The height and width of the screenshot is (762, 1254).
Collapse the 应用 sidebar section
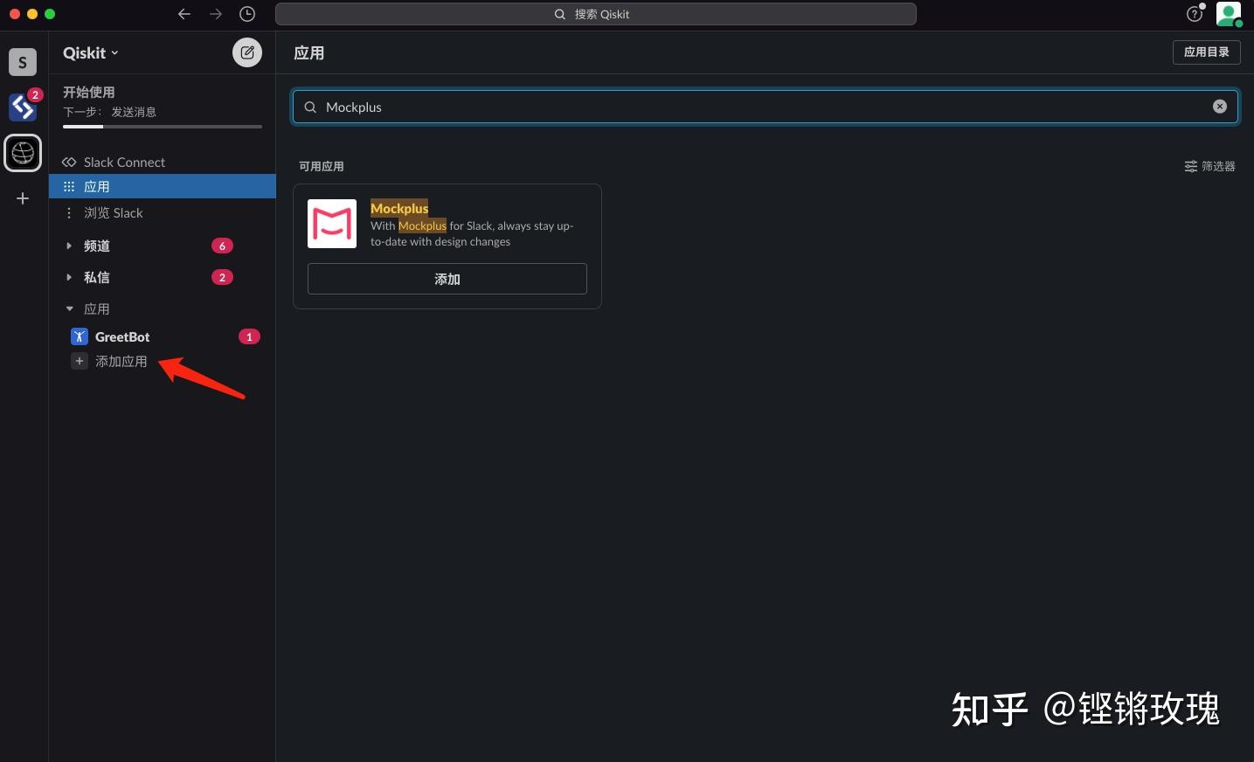pyautogui.click(x=69, y=308)
